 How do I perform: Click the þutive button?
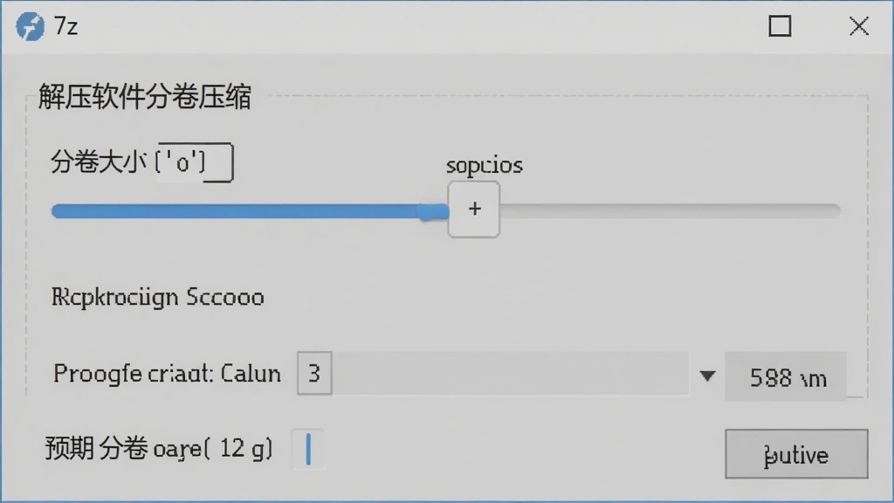coord(796,454)
